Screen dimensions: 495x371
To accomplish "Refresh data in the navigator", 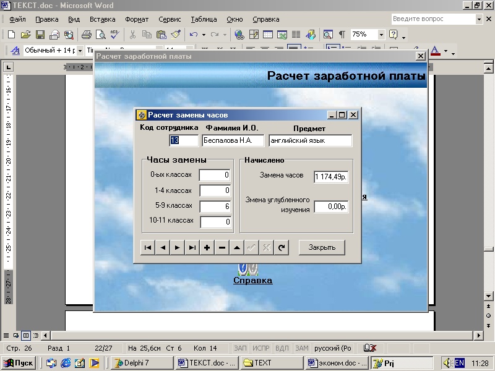I will [x=282, y=247].
